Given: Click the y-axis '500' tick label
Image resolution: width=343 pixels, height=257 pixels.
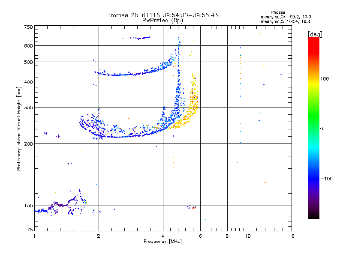Looking at the screenshot, I should pyautogui.click(x=29, y=62).
